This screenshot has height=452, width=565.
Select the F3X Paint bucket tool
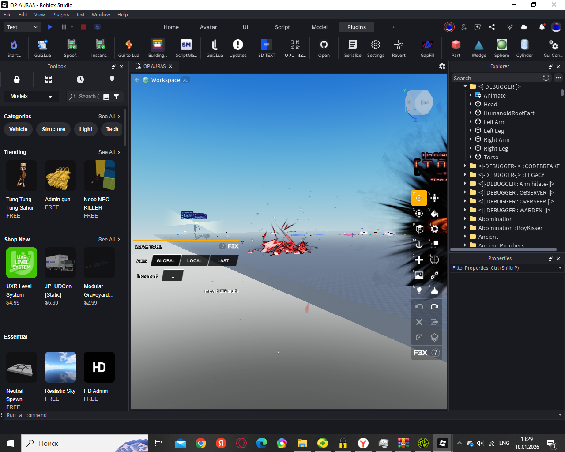[x=434, y=214]
